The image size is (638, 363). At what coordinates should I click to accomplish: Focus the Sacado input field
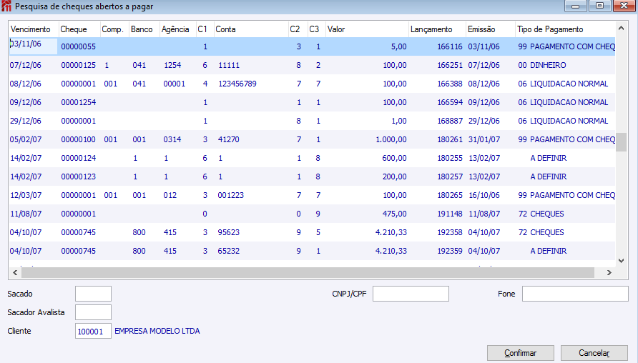click(x=93, y=294)
